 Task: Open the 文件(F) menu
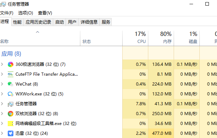coord(7,13)
